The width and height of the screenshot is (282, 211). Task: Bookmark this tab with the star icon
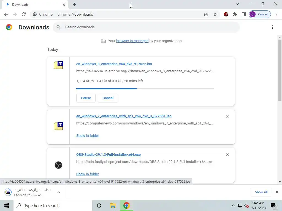pyautogui.click(x=215, y=14)
